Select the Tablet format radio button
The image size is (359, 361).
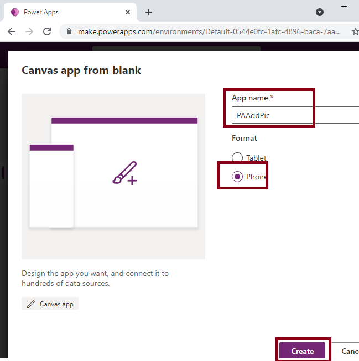pos(237,158)
